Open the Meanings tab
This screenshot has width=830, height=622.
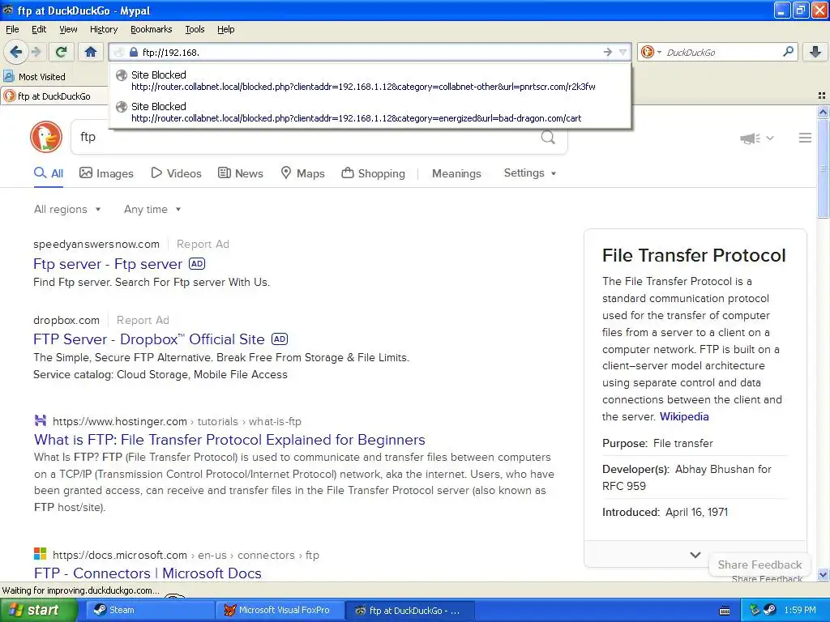(x=456, y=173)
